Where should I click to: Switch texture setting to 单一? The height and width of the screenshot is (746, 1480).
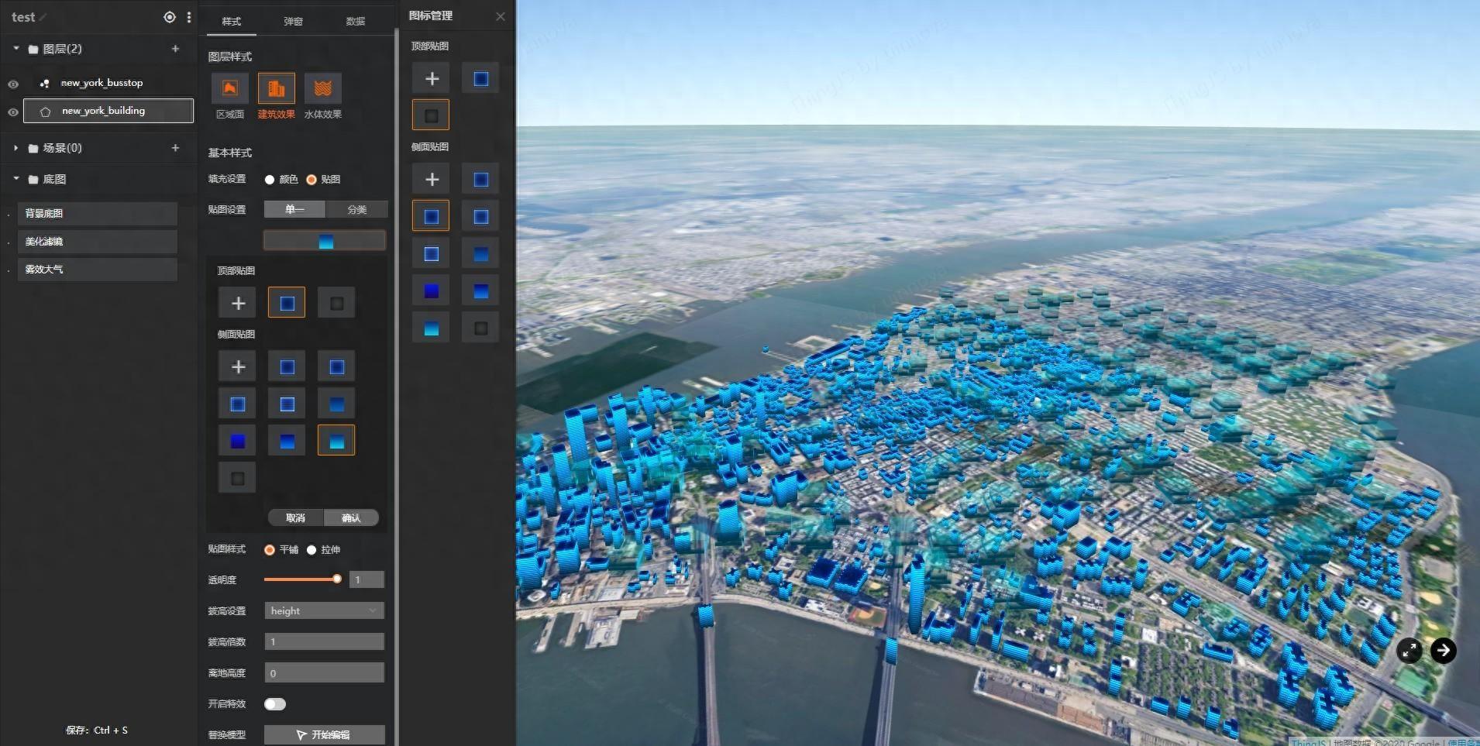point(294,209)
